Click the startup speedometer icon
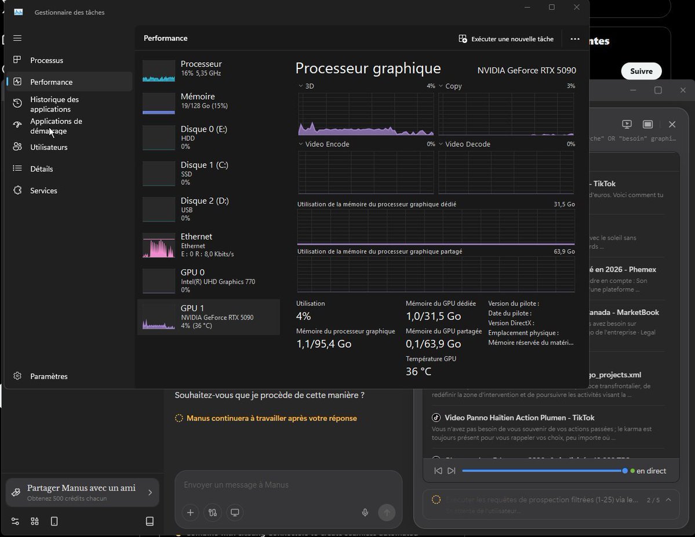The height and width of the screenshot is (537, 695). 17,125
